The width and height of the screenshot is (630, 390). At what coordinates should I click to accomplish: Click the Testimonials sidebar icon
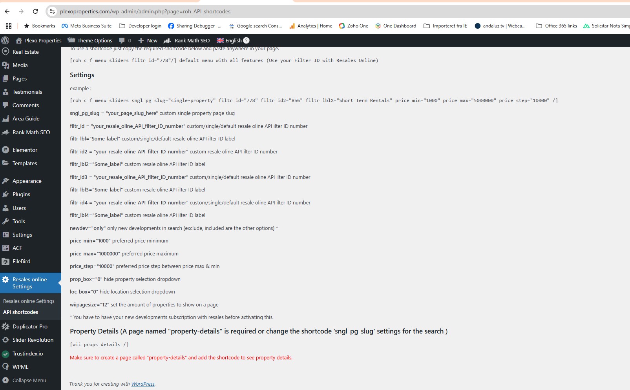pyautogui.click(x=5, y=92)
